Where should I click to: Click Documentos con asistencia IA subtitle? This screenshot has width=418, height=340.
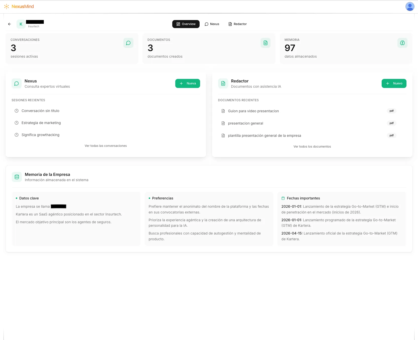(x=256, y=86)
